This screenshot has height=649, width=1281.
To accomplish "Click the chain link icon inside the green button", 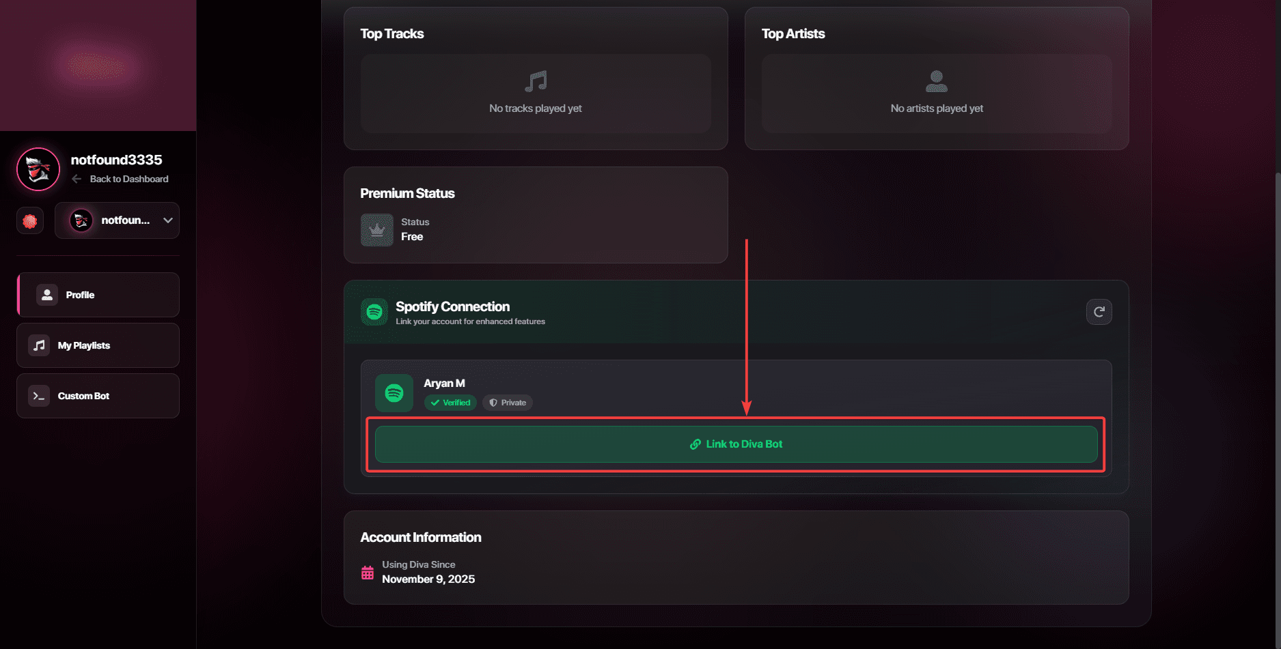I will coord(695,444).
